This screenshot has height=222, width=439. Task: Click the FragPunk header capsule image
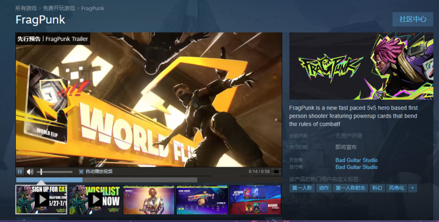[361, 66]
